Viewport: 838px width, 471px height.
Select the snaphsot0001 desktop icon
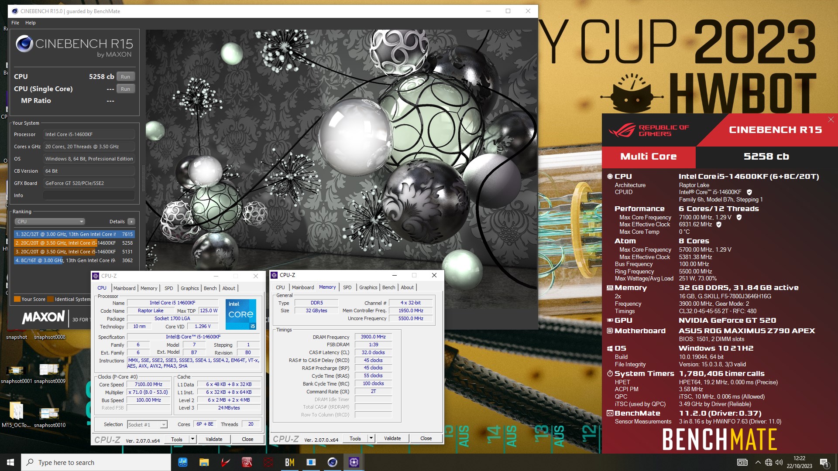(16, 373)
